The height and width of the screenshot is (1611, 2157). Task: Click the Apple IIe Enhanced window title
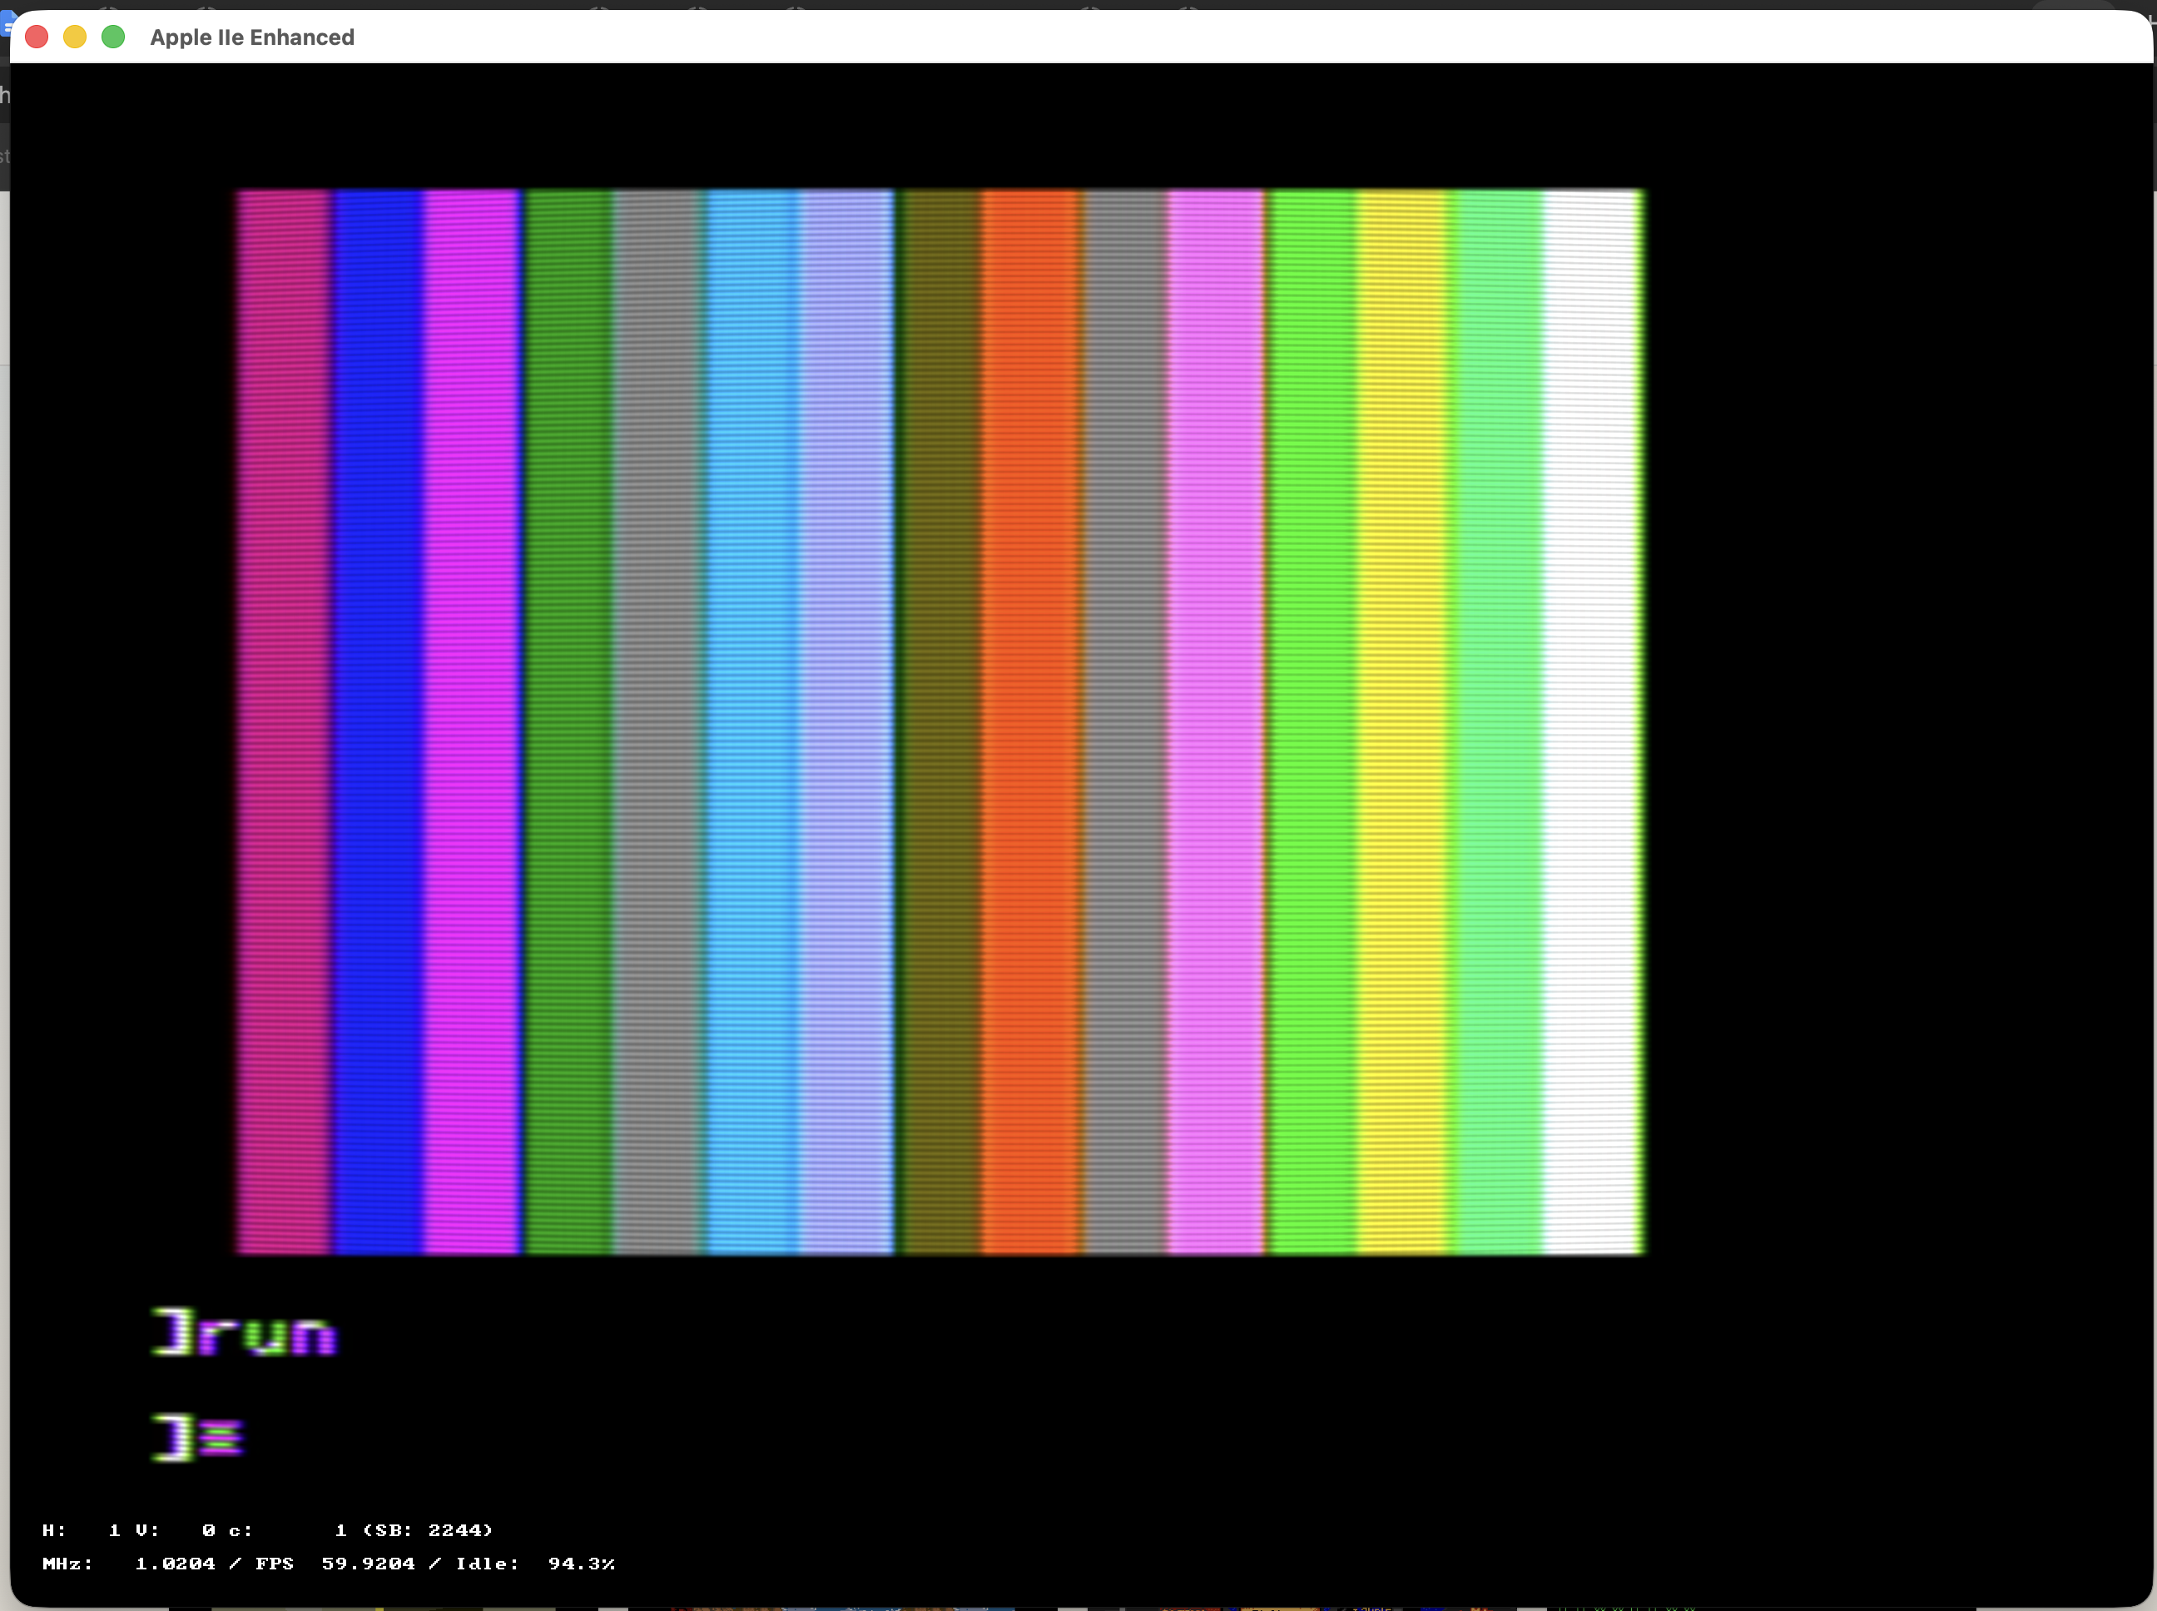coord(251,37)
